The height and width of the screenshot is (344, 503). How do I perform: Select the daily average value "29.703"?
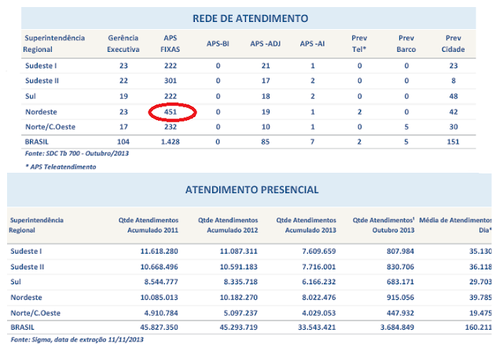click(480, 282)
